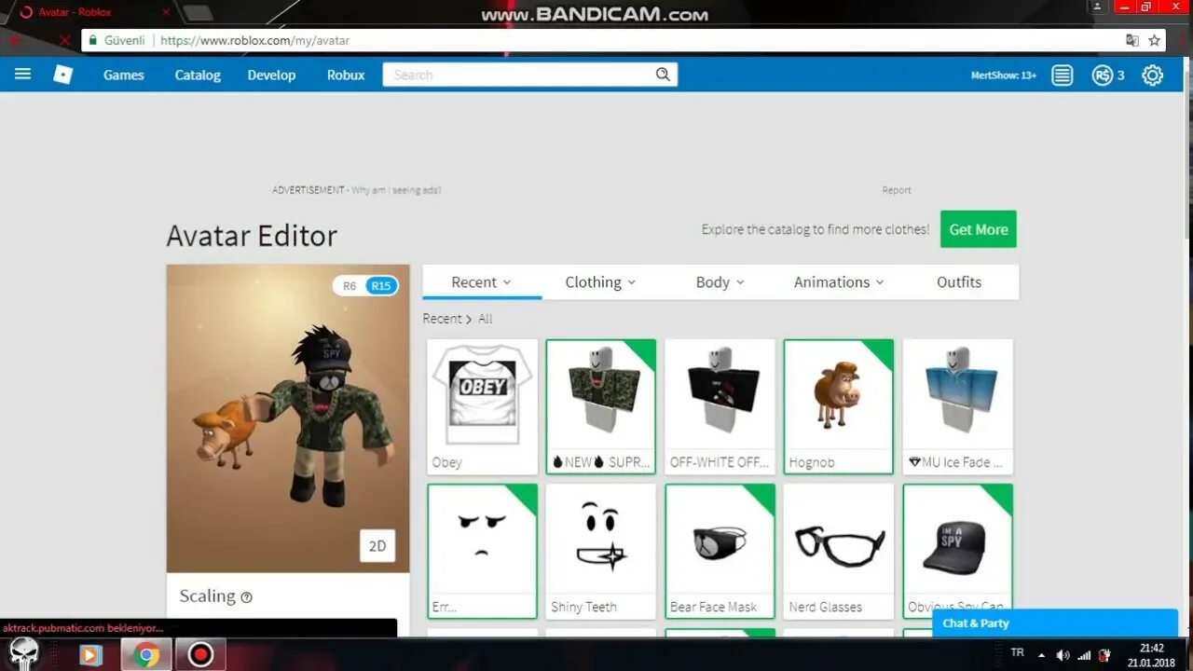Viewport: 1193px width, 671px height.
Task: Click the bookmark star in address bar
Action: 1155,40
